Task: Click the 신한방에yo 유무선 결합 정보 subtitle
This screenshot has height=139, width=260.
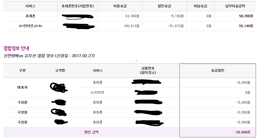Action: pos(49,56)
